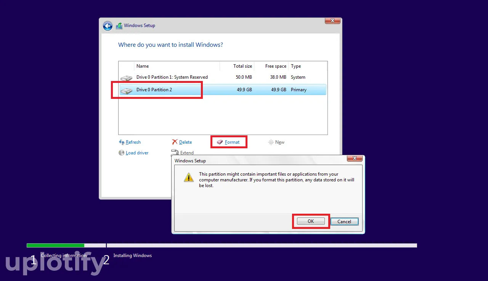The height and width of the screenshot is (281, 488).
Task: Cancel the format warning dialog
Action: 344,221
